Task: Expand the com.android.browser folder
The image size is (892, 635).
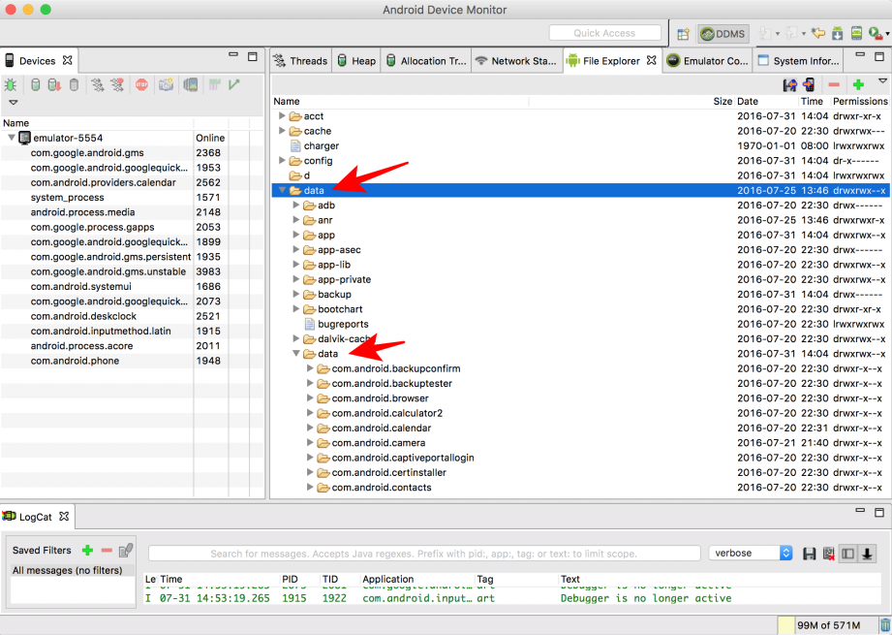Action: 311,398
